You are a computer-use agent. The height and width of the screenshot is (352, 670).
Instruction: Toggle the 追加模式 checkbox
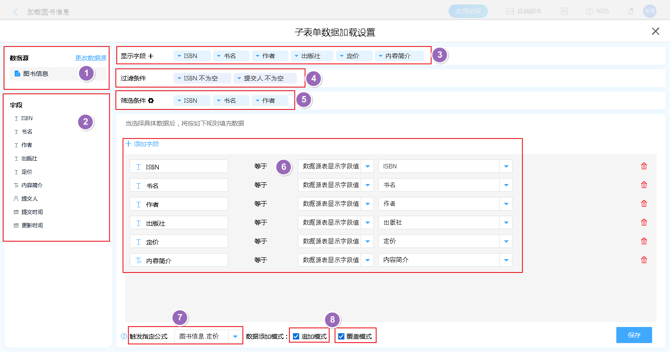tap(296, 336)
